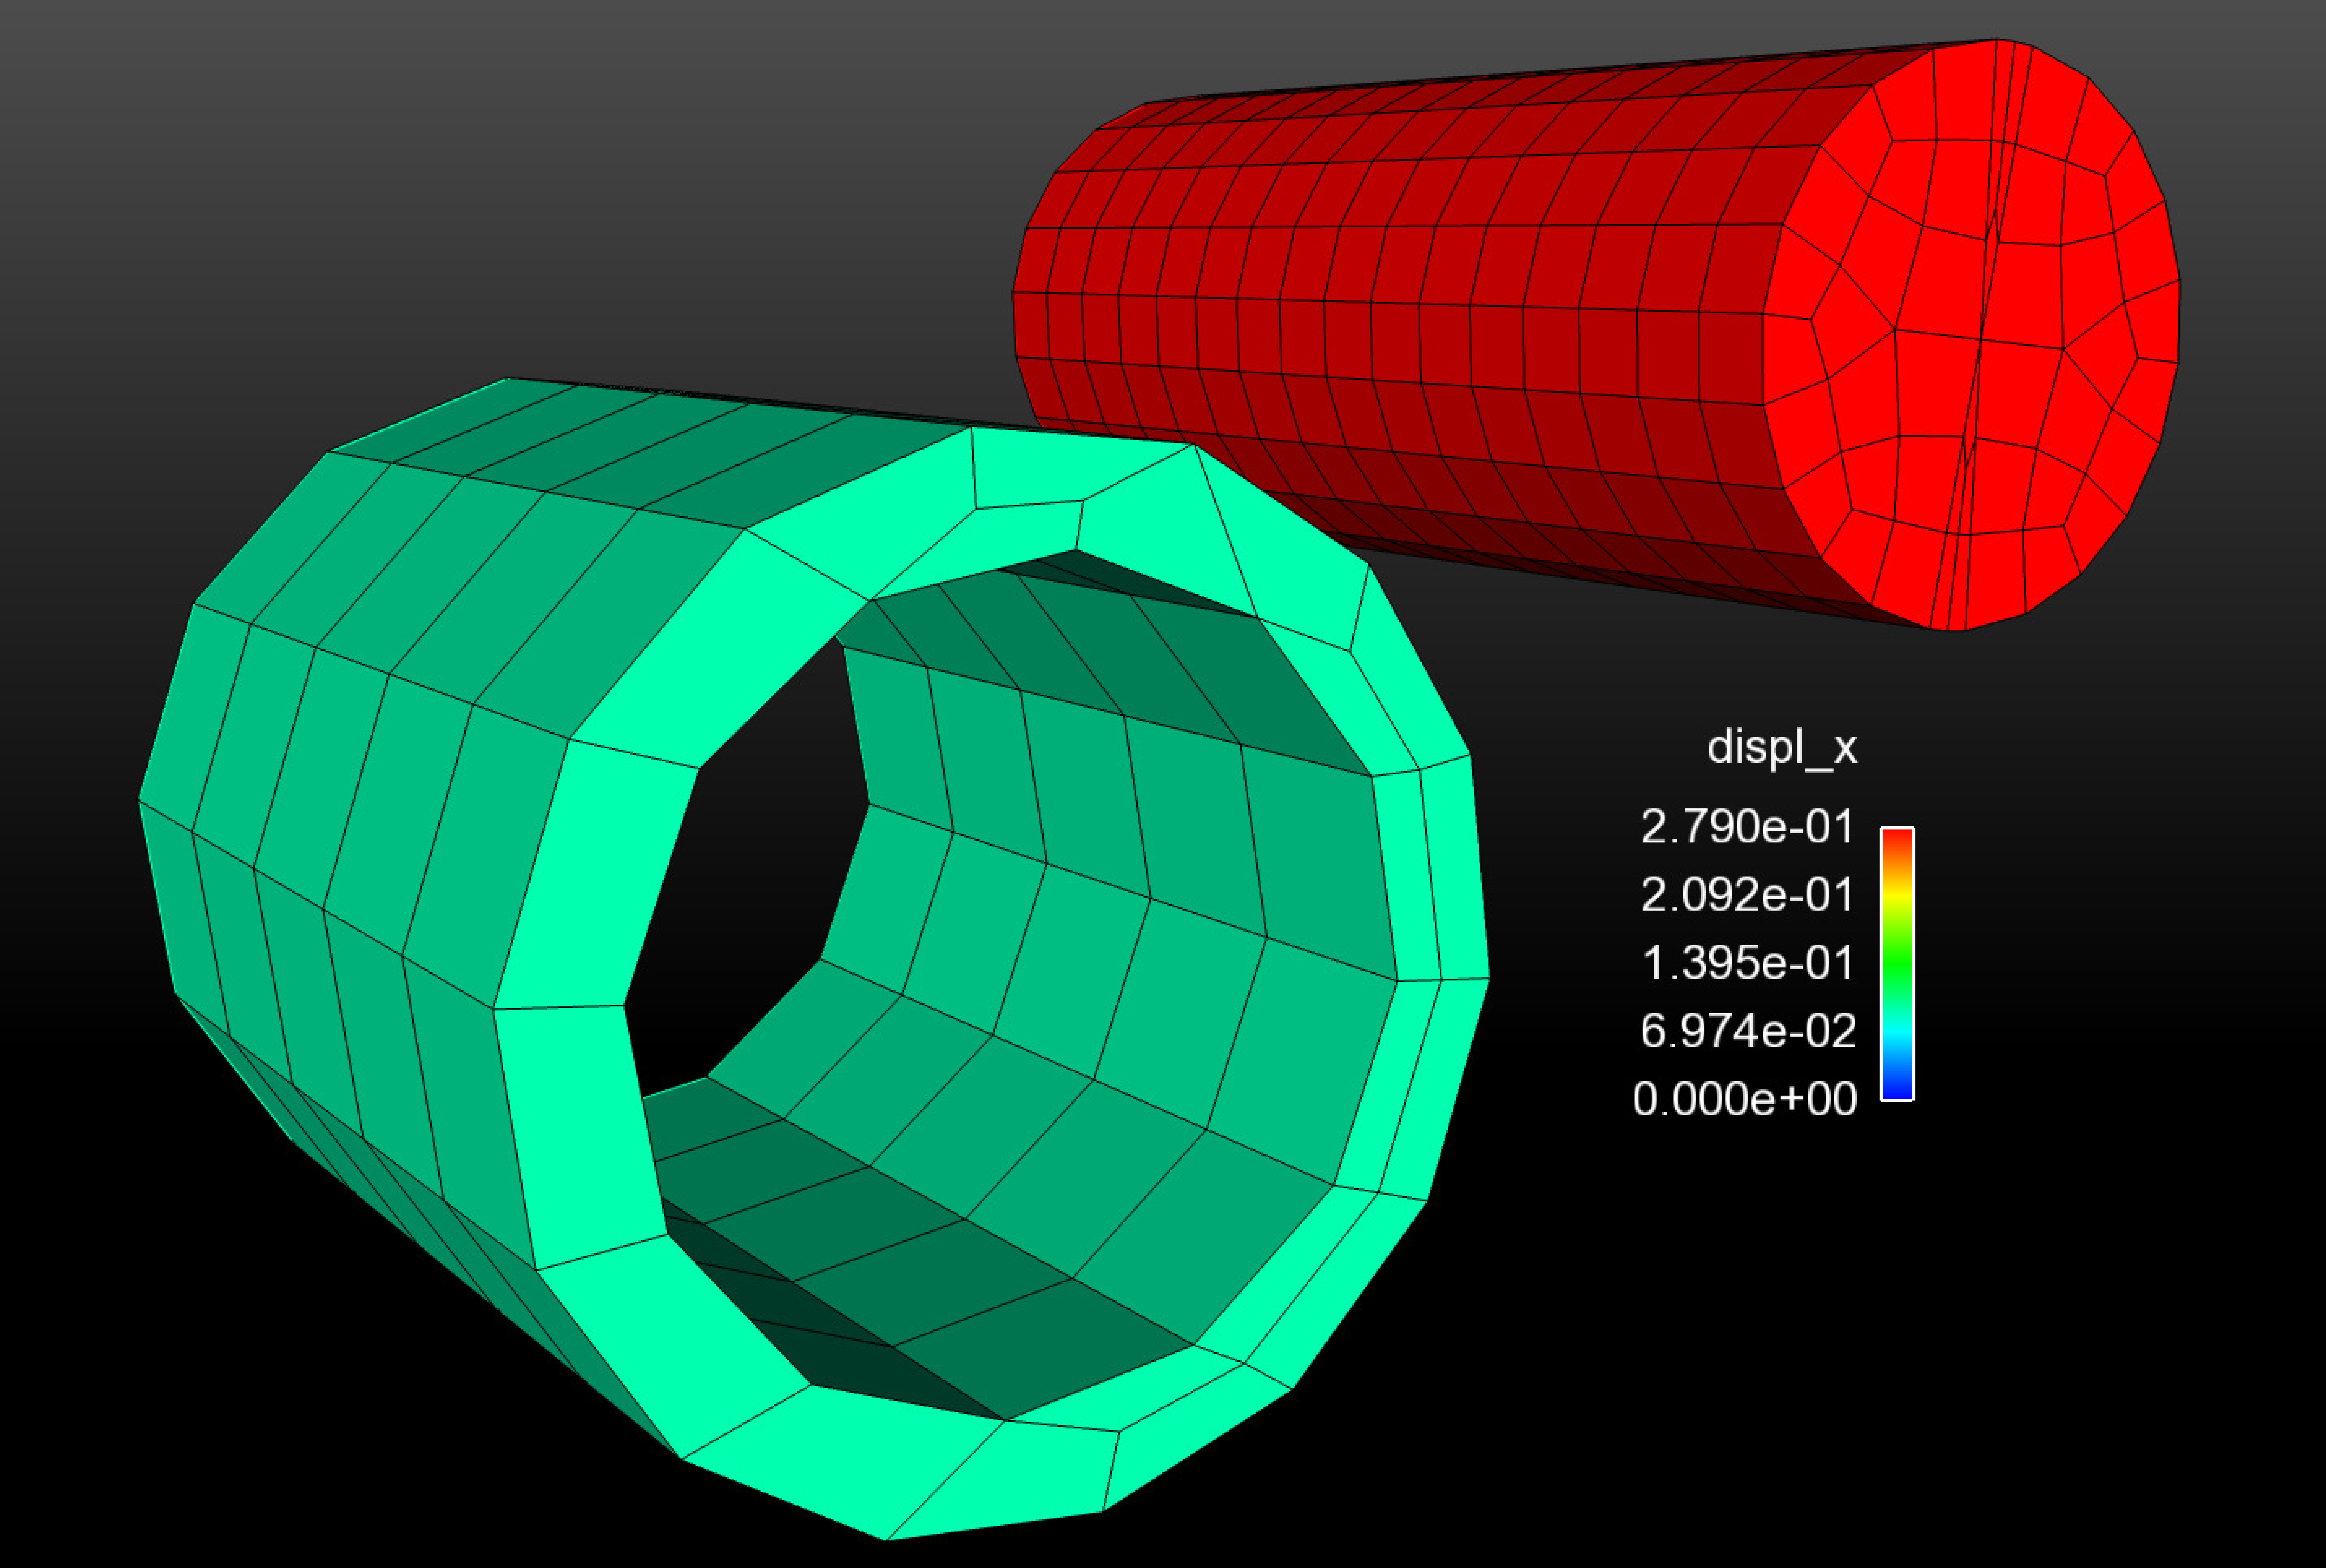Click the red top of color bar

[1897, 838]
